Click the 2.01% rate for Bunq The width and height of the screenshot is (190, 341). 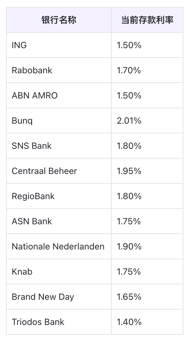click(129, 121)
